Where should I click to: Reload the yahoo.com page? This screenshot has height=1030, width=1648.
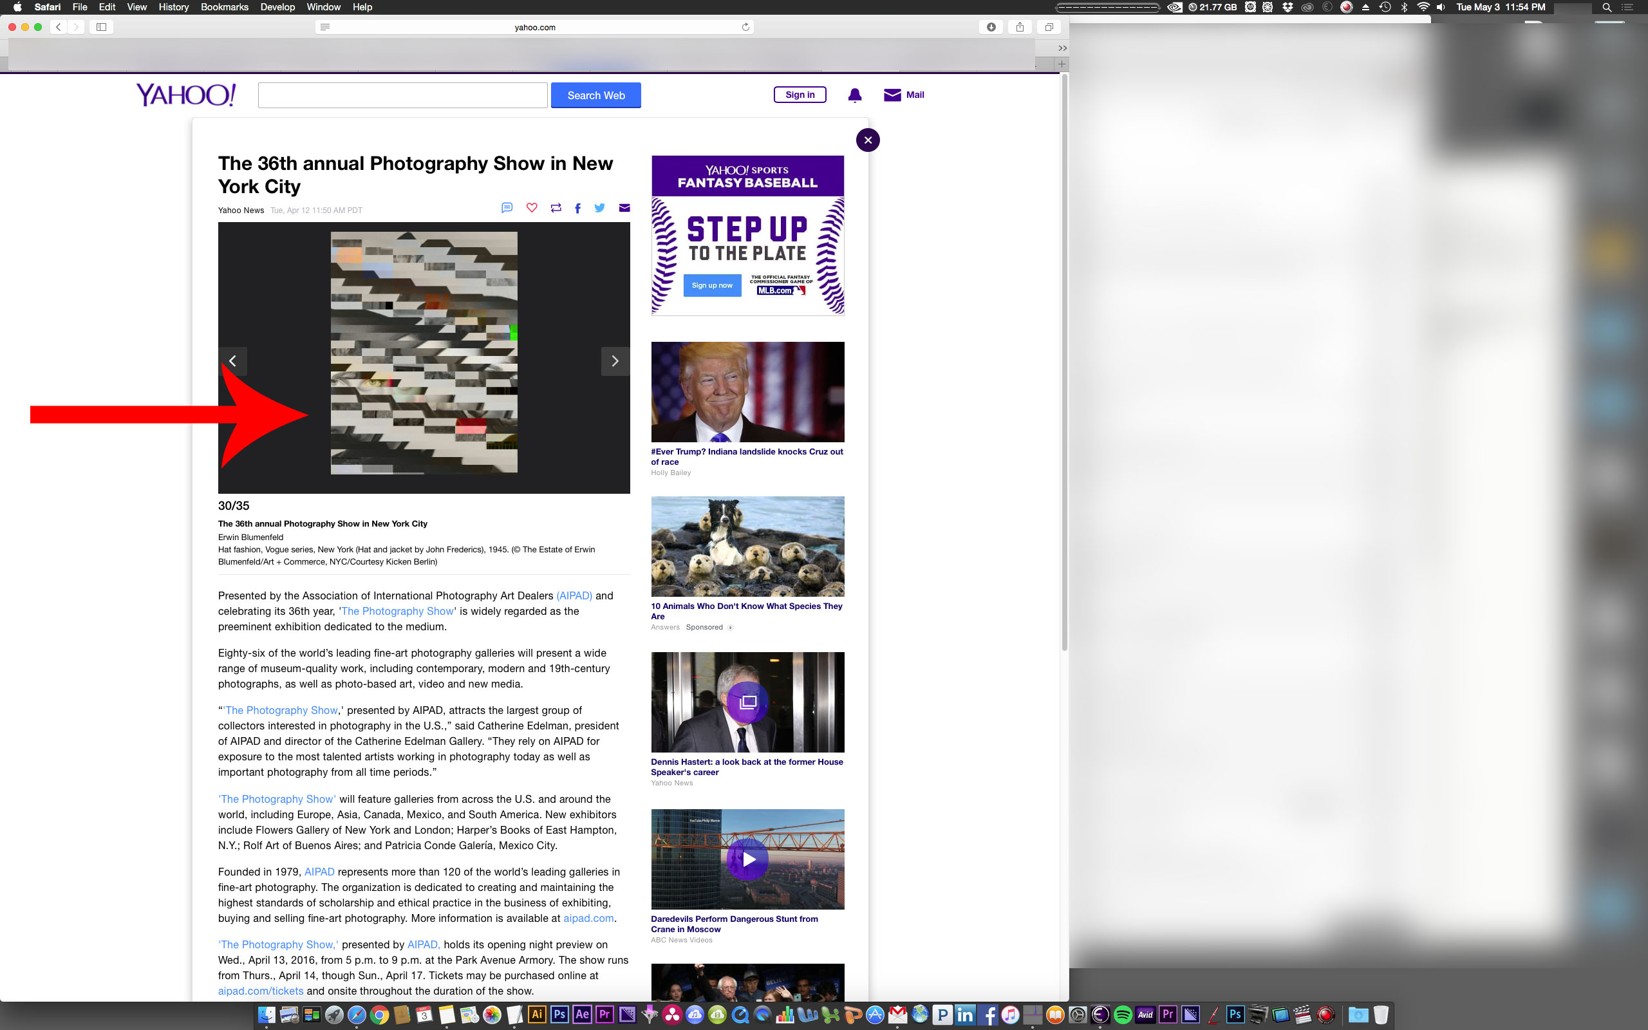(745, 27)
